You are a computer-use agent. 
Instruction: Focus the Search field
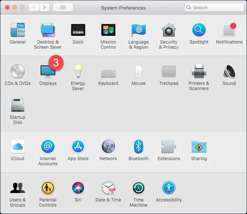tap(214, 7)
